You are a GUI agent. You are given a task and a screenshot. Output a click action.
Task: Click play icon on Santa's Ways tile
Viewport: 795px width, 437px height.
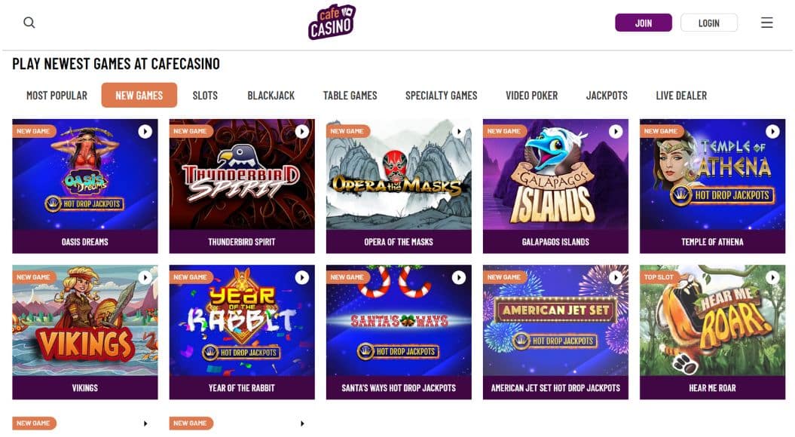(x=459, y=278)
